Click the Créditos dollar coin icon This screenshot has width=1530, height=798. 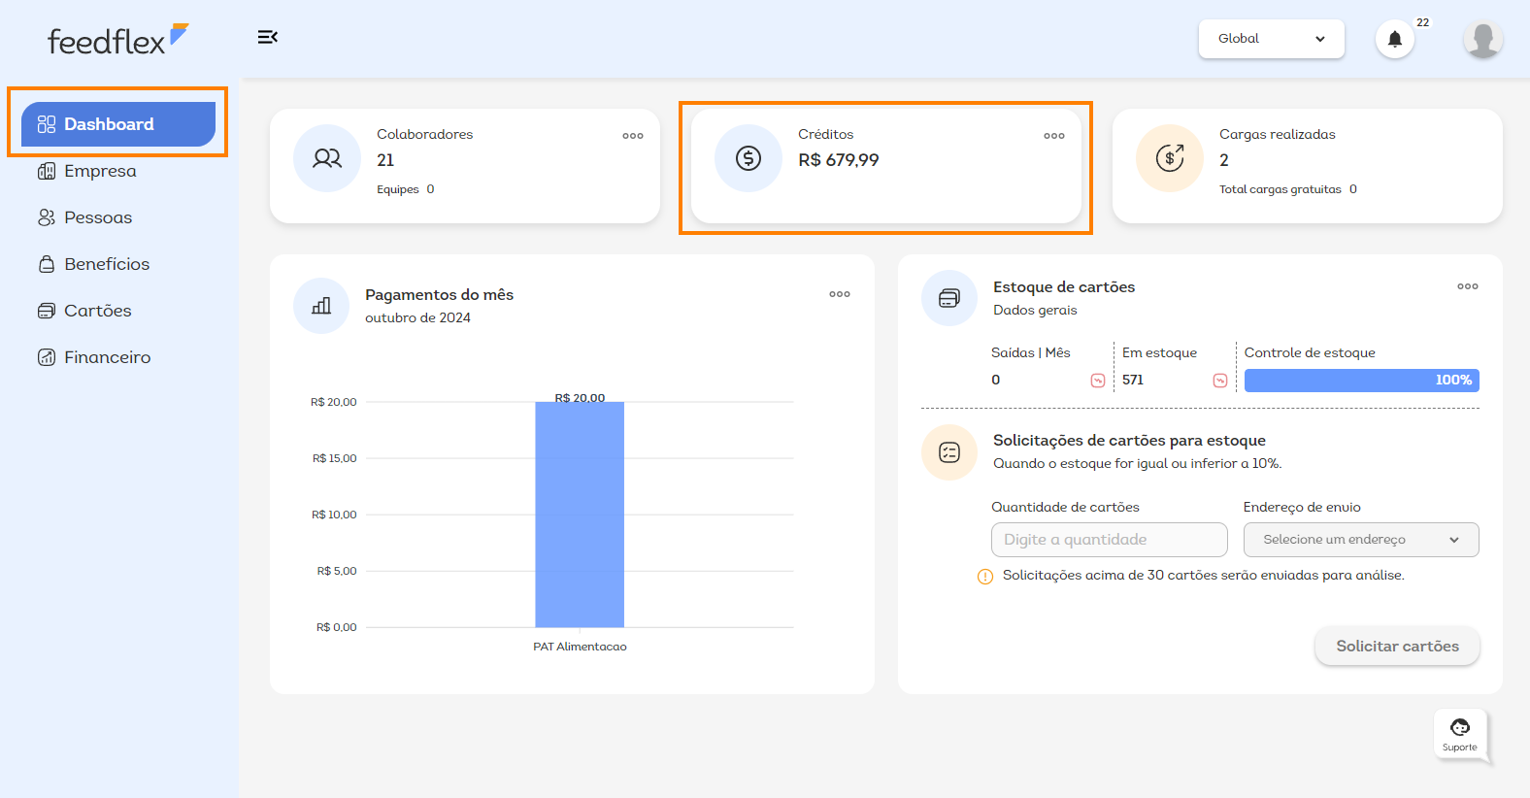748,158
